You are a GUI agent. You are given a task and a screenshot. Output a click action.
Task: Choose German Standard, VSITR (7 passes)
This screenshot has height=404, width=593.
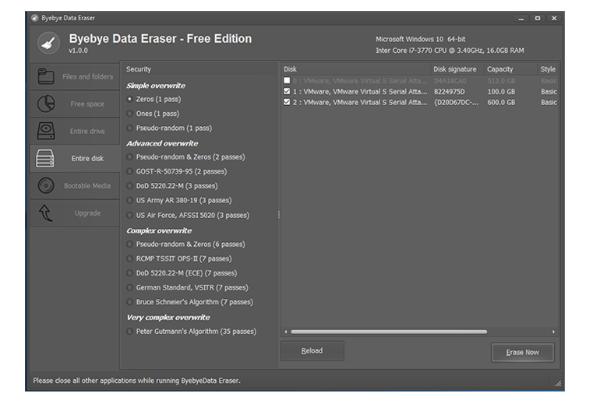pos(188,287)
